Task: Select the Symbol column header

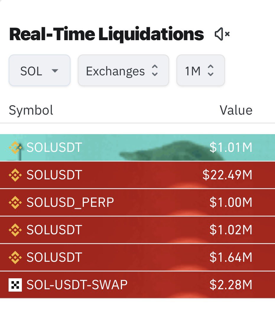Action: (x=31, y=110)
